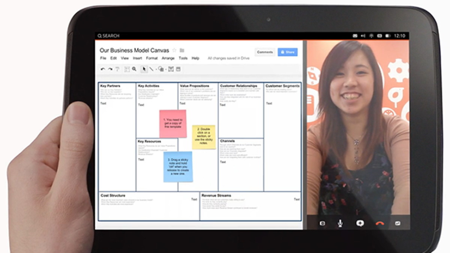Toggle the camera in the video call

[x=322, y=223]
